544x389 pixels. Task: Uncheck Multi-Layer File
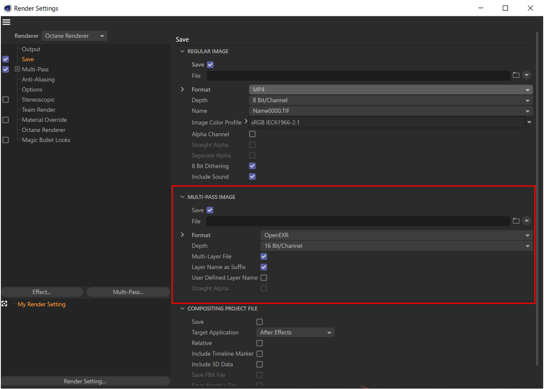[263, 256]
